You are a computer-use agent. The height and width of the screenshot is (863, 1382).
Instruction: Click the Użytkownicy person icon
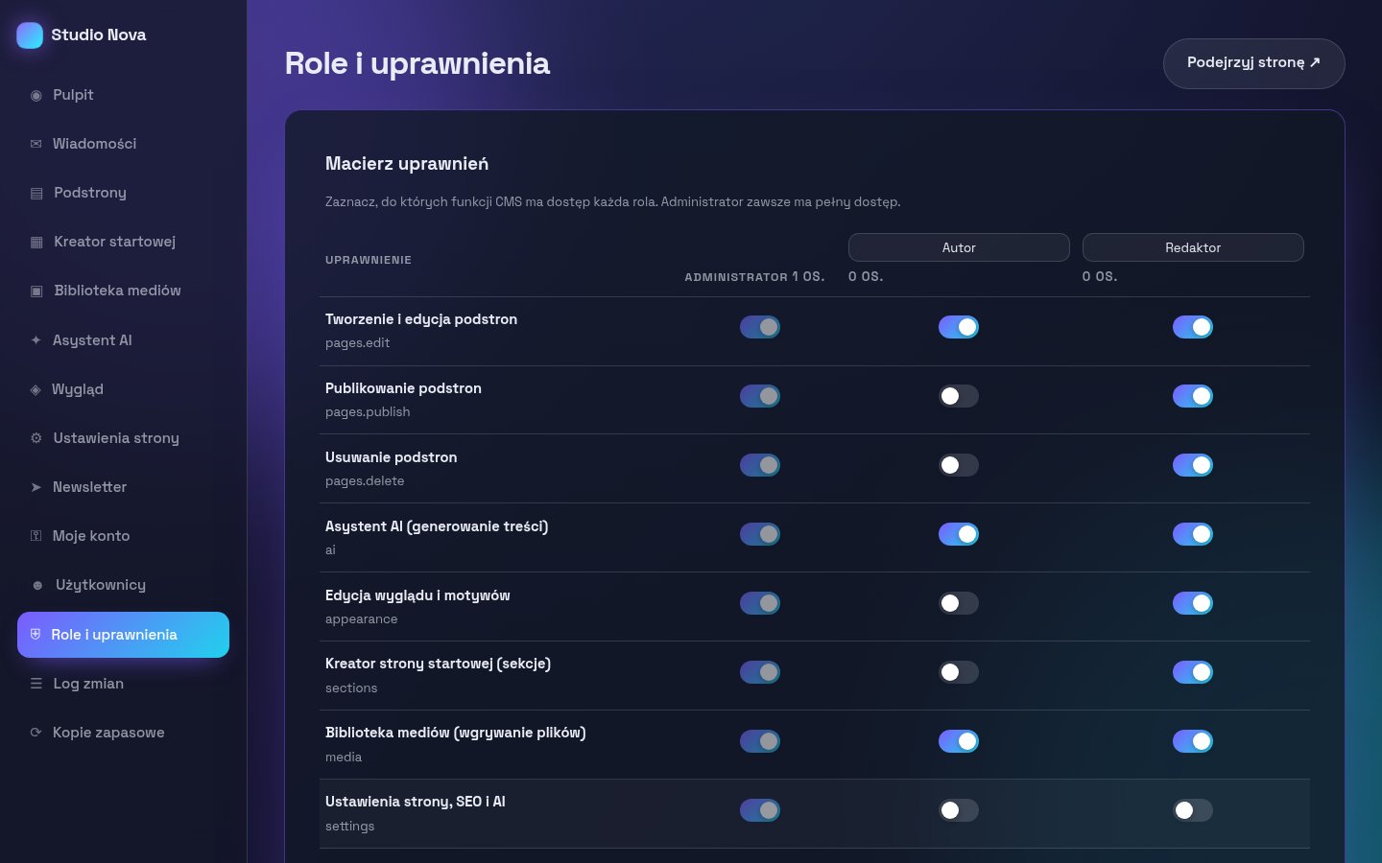click(x=37, y=585)
